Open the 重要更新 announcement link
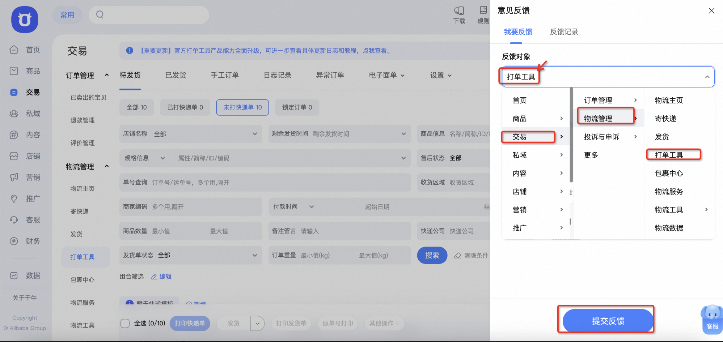The width and height of the screenshot is (723, 342). coord(265,51)
